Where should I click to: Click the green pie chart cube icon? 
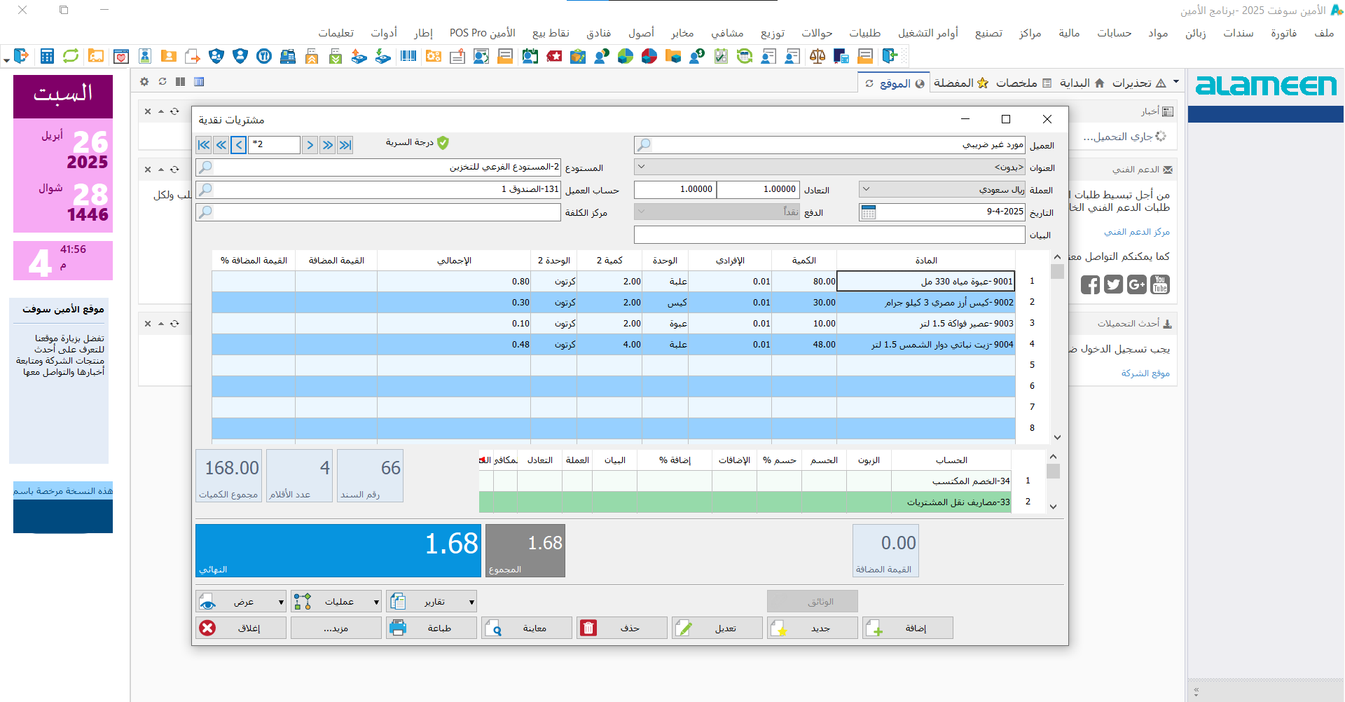(x=626, y=56)
